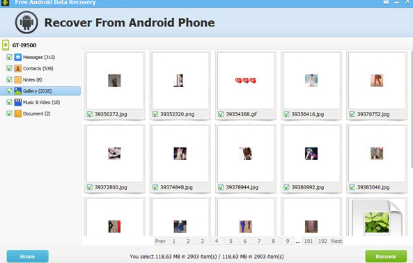The width and height of the screenshot is (413, 263).
Task: Open the 39383040.jpg thumbnail
Action: pos(377,154)
